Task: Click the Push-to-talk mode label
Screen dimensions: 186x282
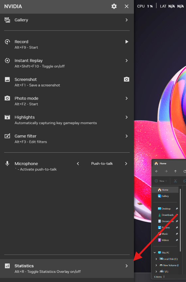Action: click(102, 164)
